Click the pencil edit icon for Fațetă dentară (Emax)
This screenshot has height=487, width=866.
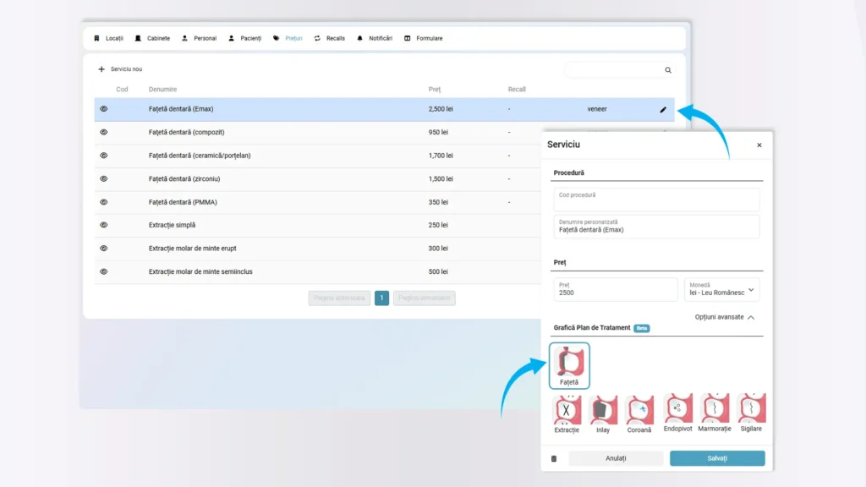(x=663, y=109)
